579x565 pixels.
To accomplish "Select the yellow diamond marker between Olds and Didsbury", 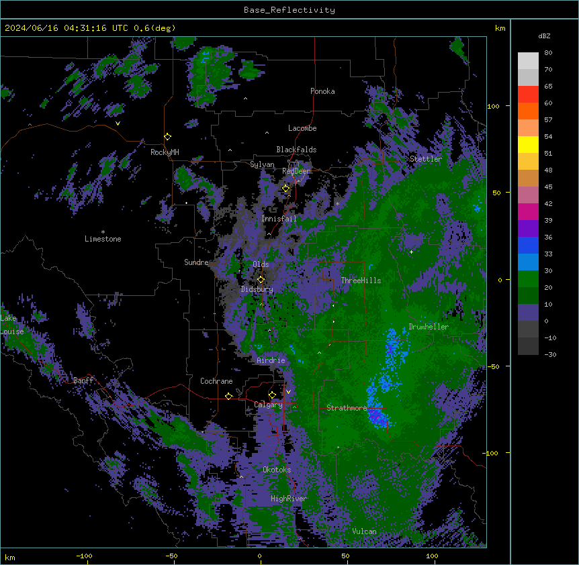I will click(x=261, y=279).
